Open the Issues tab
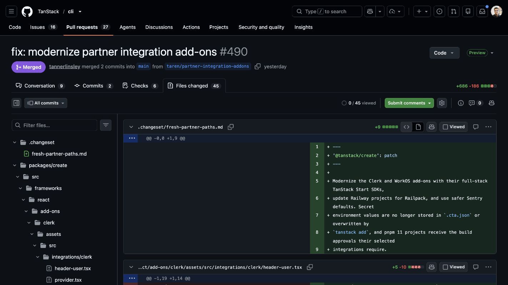Viewport: 508px width, 285px height. click(44, 27)
